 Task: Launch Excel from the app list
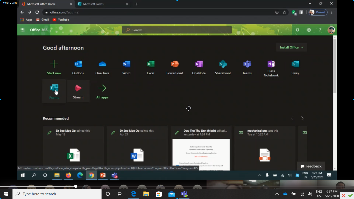coord(151,67)
